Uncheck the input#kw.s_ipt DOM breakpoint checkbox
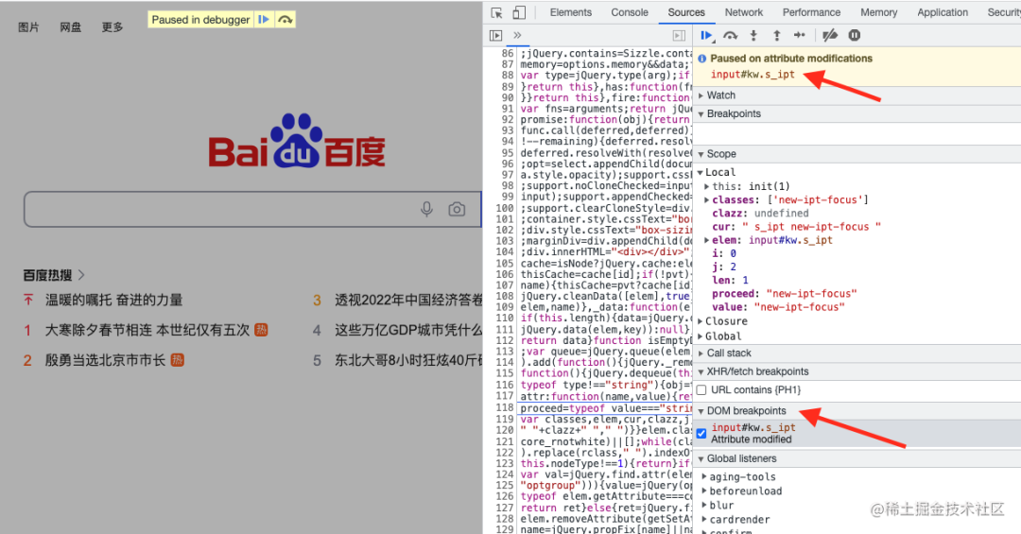The width and height of the screenshot is (1021, 534). 701,433
